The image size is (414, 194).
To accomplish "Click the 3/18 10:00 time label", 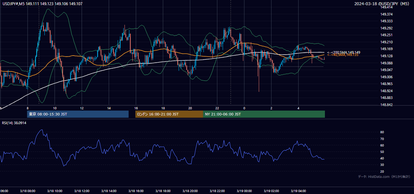I will click(55, 191).
